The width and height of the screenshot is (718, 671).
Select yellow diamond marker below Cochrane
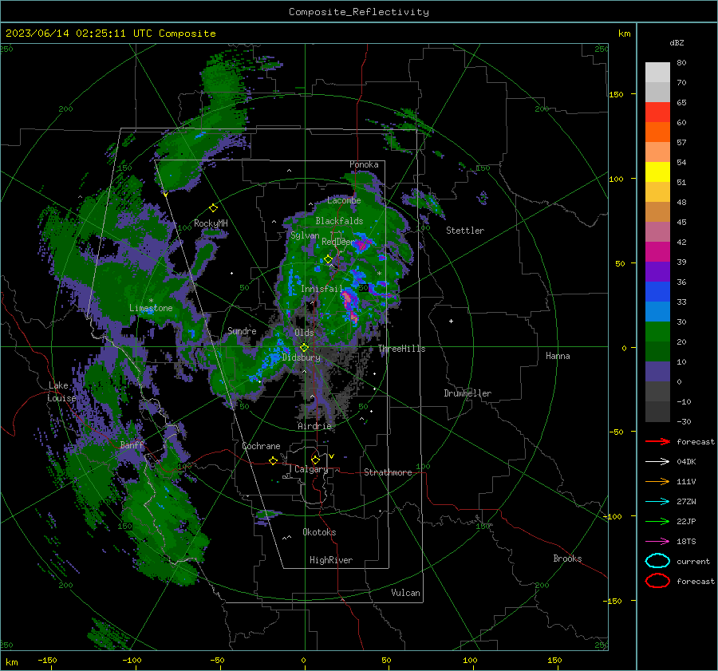pyautogui.click(x=273, y=461)
